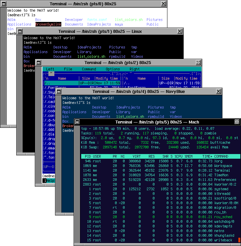Click the Preferences process row in top
The width and height of the screenshot is (241, 246).
pyautogui.click(x=161, y=180)
